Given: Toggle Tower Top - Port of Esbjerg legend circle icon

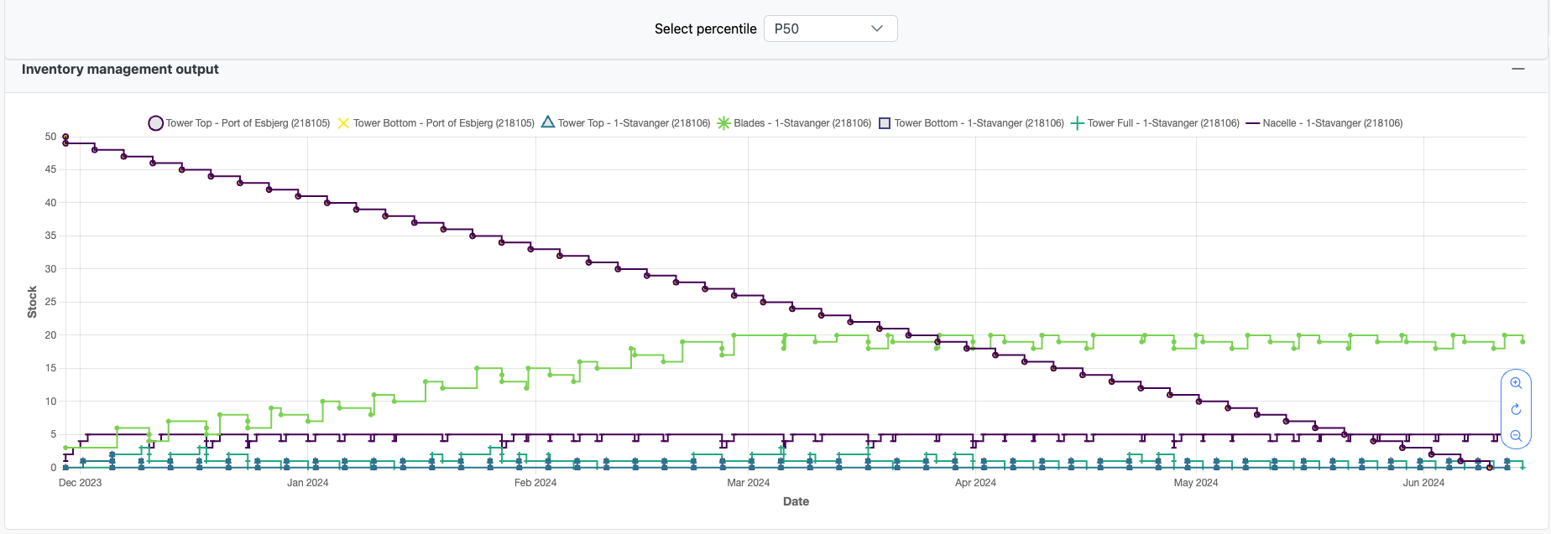Looking at the screenshot, I should point(155,123).
